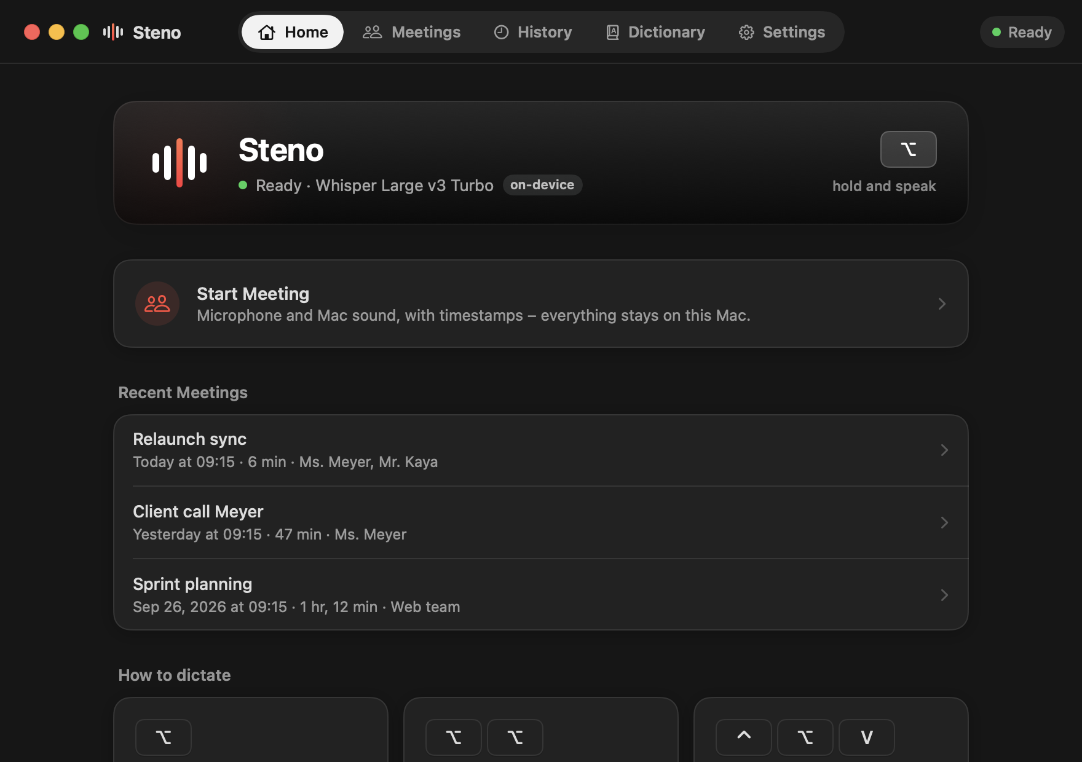Screen dimensions: 1082x762
Task: Select the Client call Meyer title
Action: [198, 512]
